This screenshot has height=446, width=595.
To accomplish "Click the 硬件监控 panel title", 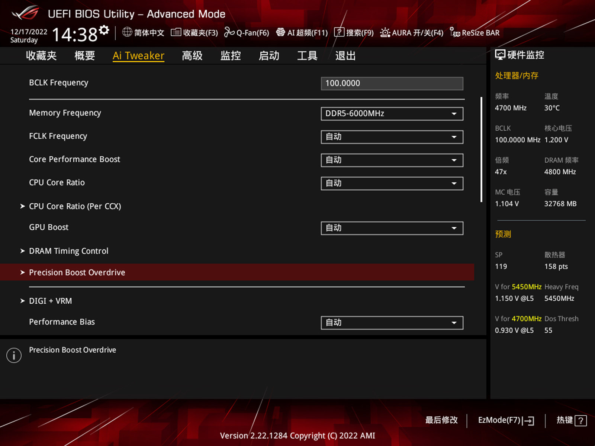I will click(526, 55).
